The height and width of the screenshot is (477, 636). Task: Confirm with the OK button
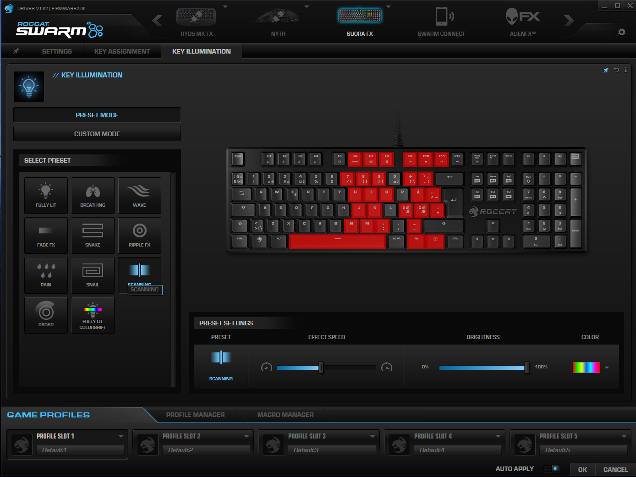pyautogui.click(x=582, y=470)
